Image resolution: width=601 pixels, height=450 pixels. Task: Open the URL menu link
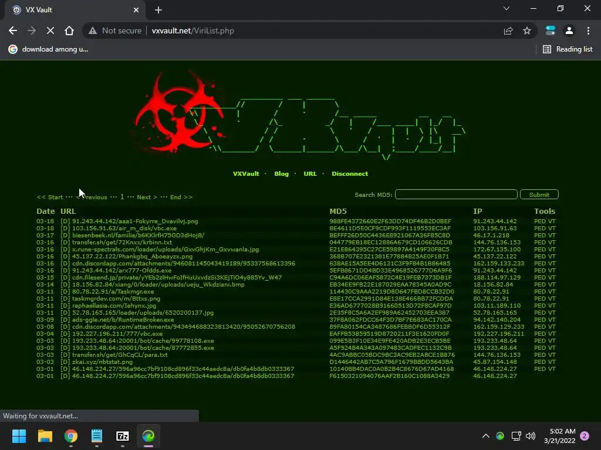point(310,173)
